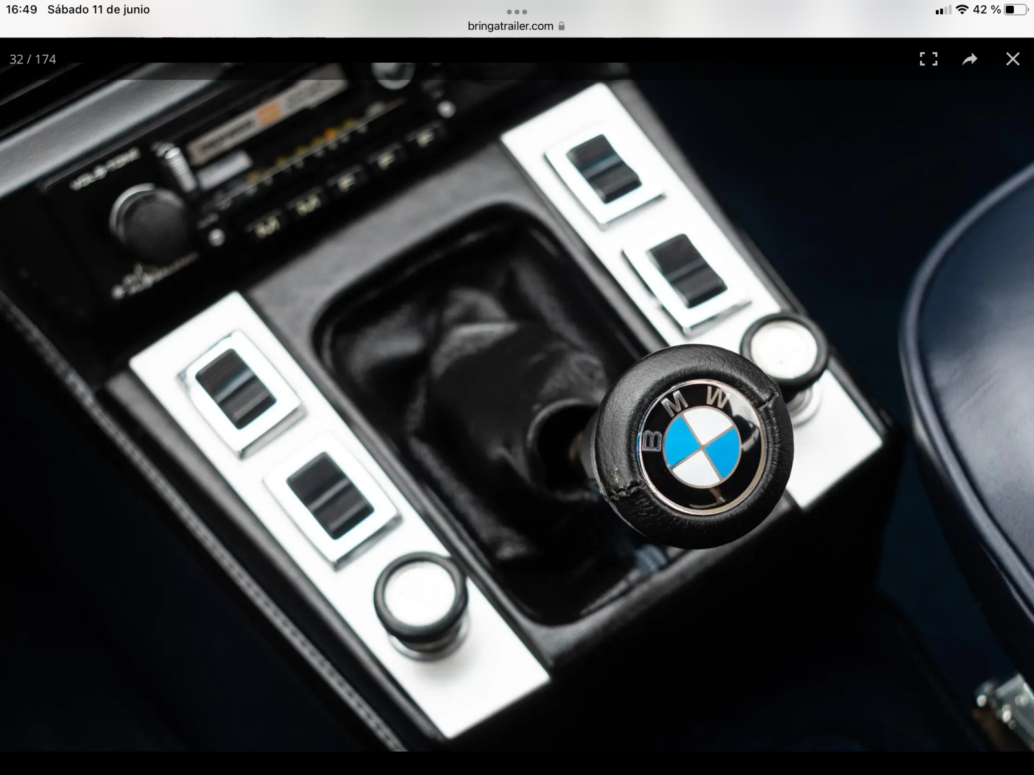The image size is (1034, 775).
Task: Tap the 16:49 clock in status bar
Action: tap(21, 10)
